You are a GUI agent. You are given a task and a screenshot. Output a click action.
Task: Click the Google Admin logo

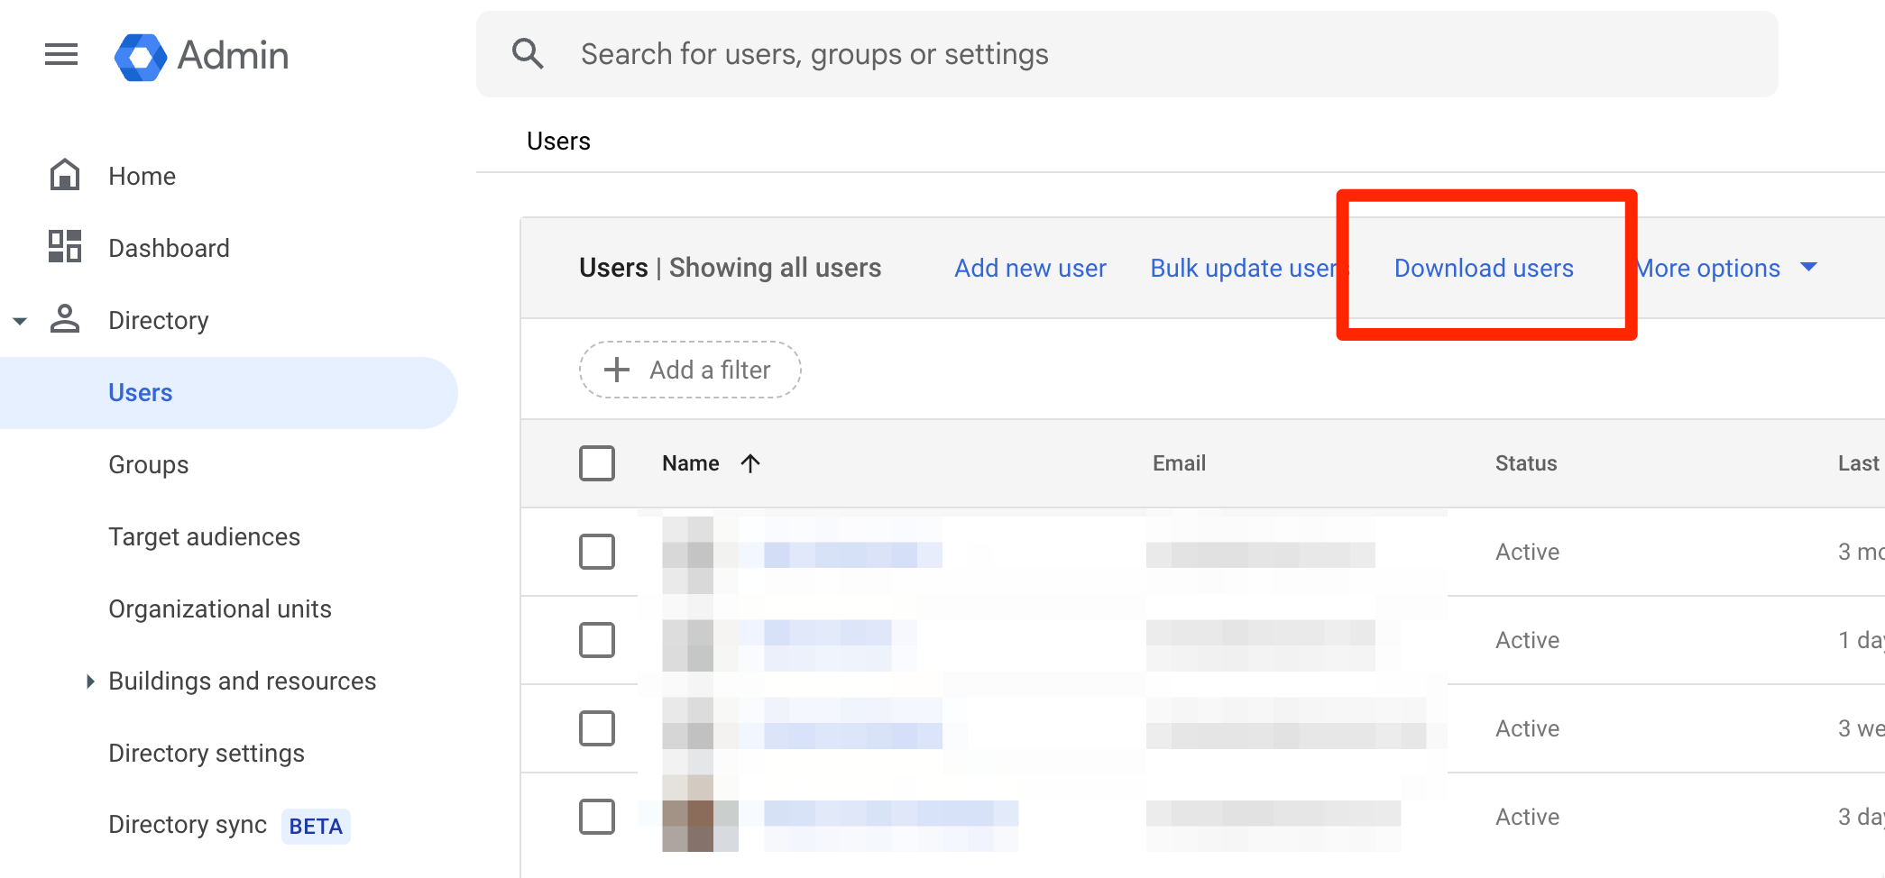pyautogui.click(x=201, y=56)
